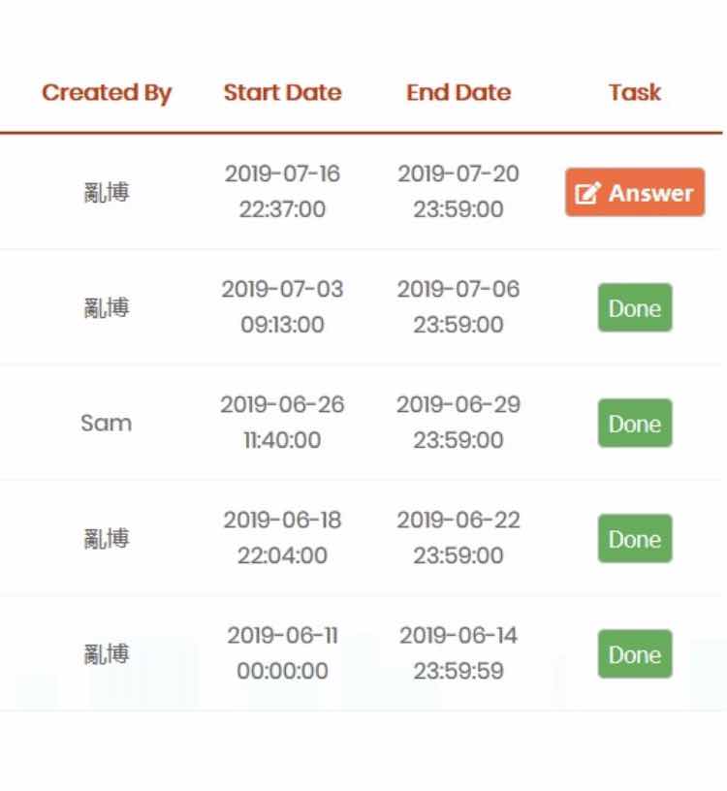Select creator name Sam

click(x=107, y=424)
